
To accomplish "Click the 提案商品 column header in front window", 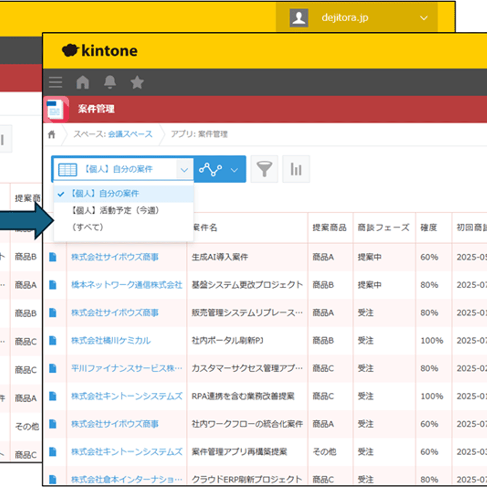I will 329,228.
